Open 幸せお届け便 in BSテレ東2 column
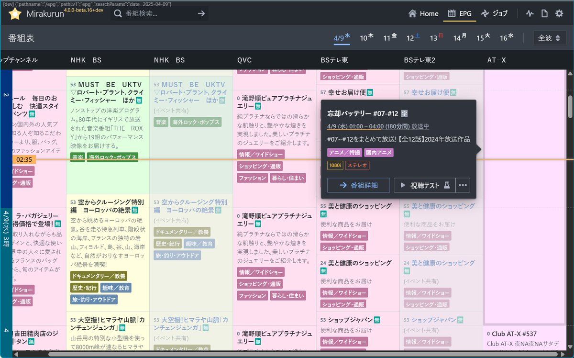Viewport: 574px width, 358px height. click(x=430, y=92)
